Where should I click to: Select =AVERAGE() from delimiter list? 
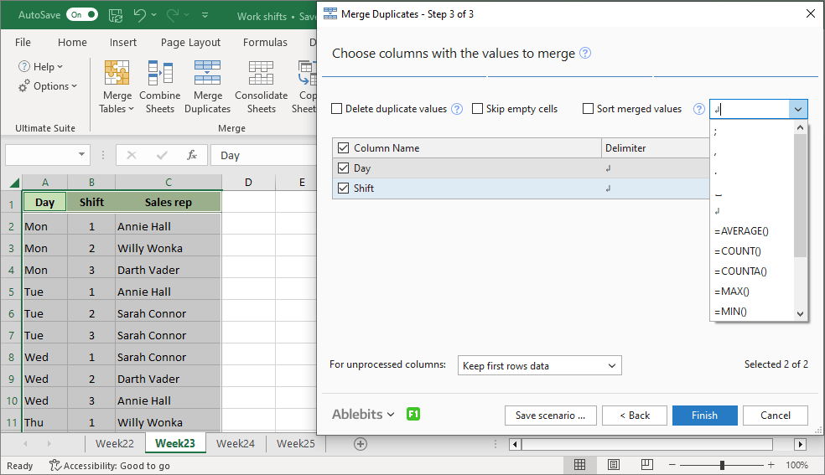[x=752, y=231]
